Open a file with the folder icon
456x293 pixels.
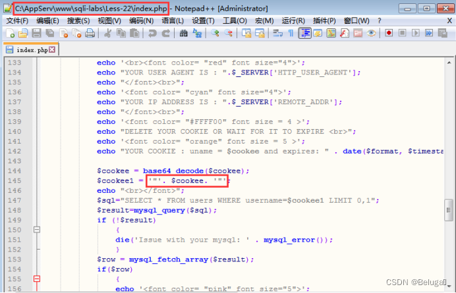pyautogui.click(x=22, y=33)
